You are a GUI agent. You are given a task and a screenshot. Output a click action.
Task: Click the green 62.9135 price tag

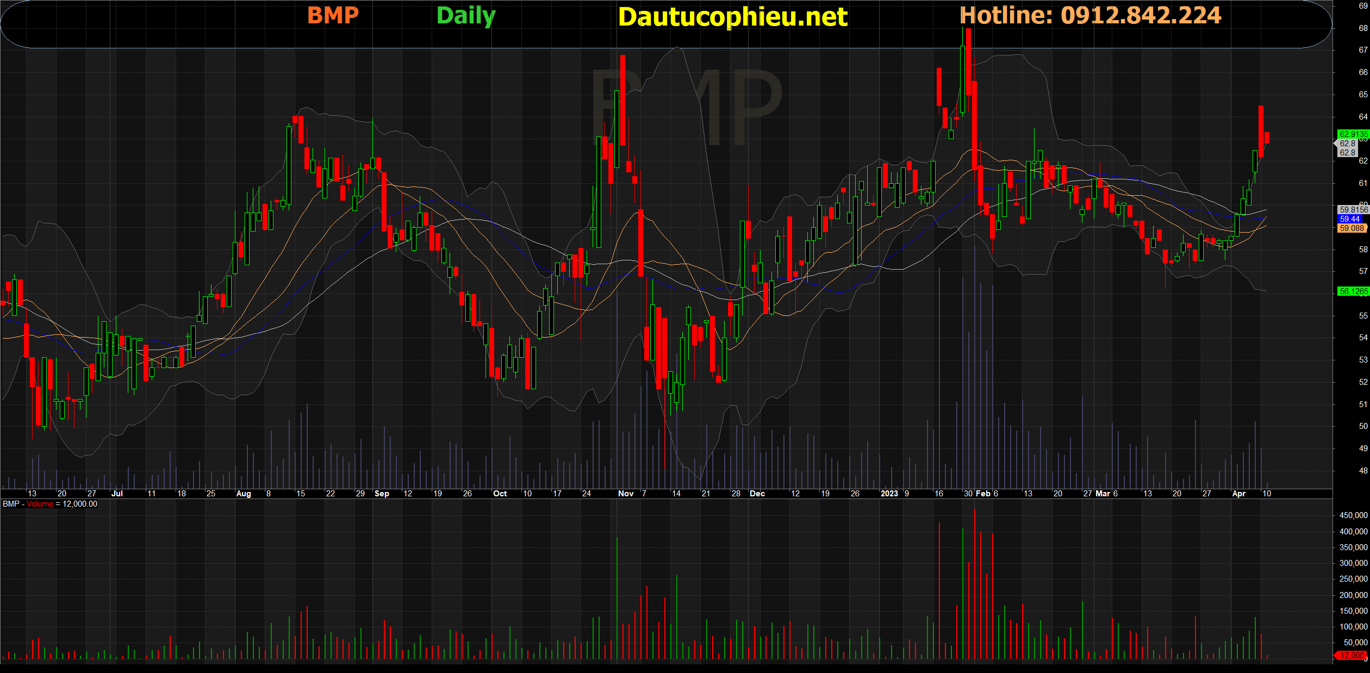[x=1353, y=134]
